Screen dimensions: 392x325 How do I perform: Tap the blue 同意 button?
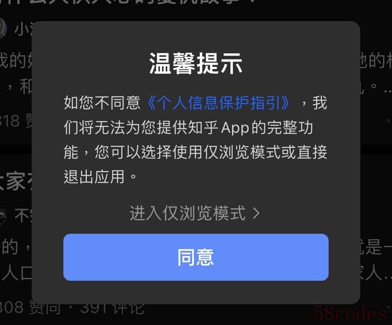point(196,257)
